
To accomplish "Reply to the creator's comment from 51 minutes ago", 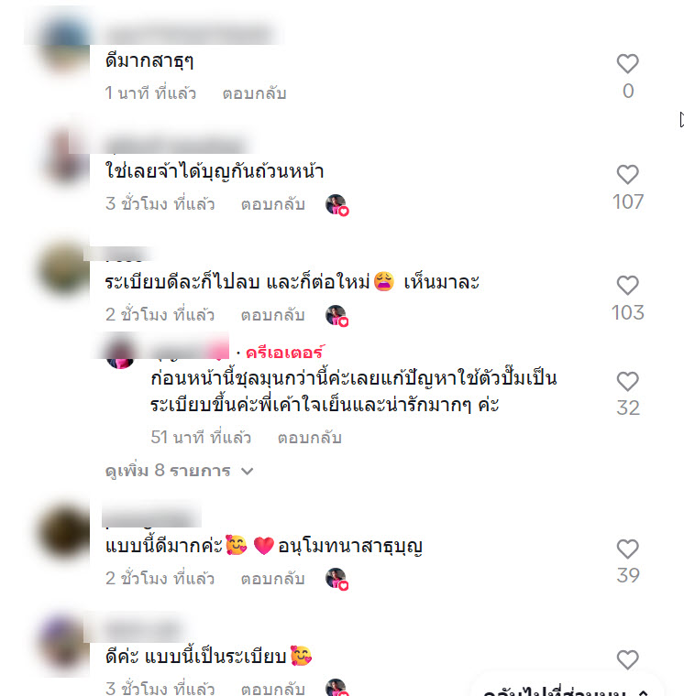I will click(310, 438).
